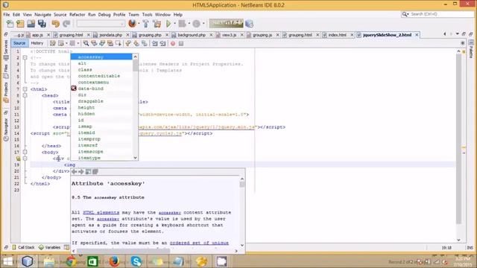Screen dimensions: 477x268
Task: Click the Stop Macro Recording square icon
Action: coord(181,43)
